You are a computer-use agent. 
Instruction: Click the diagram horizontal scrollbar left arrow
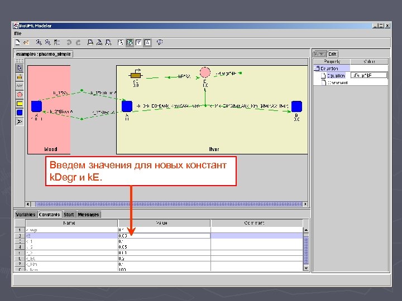[x=28, y=204]
